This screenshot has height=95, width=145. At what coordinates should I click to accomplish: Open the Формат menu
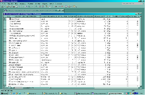pos(30,4)
